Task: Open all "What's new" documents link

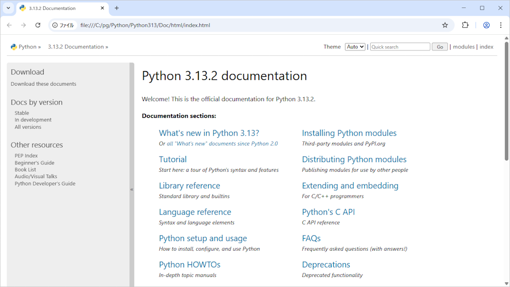Action: coord(222,143)
